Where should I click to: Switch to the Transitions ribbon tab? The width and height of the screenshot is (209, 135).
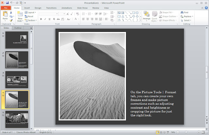tap(51, 8)
